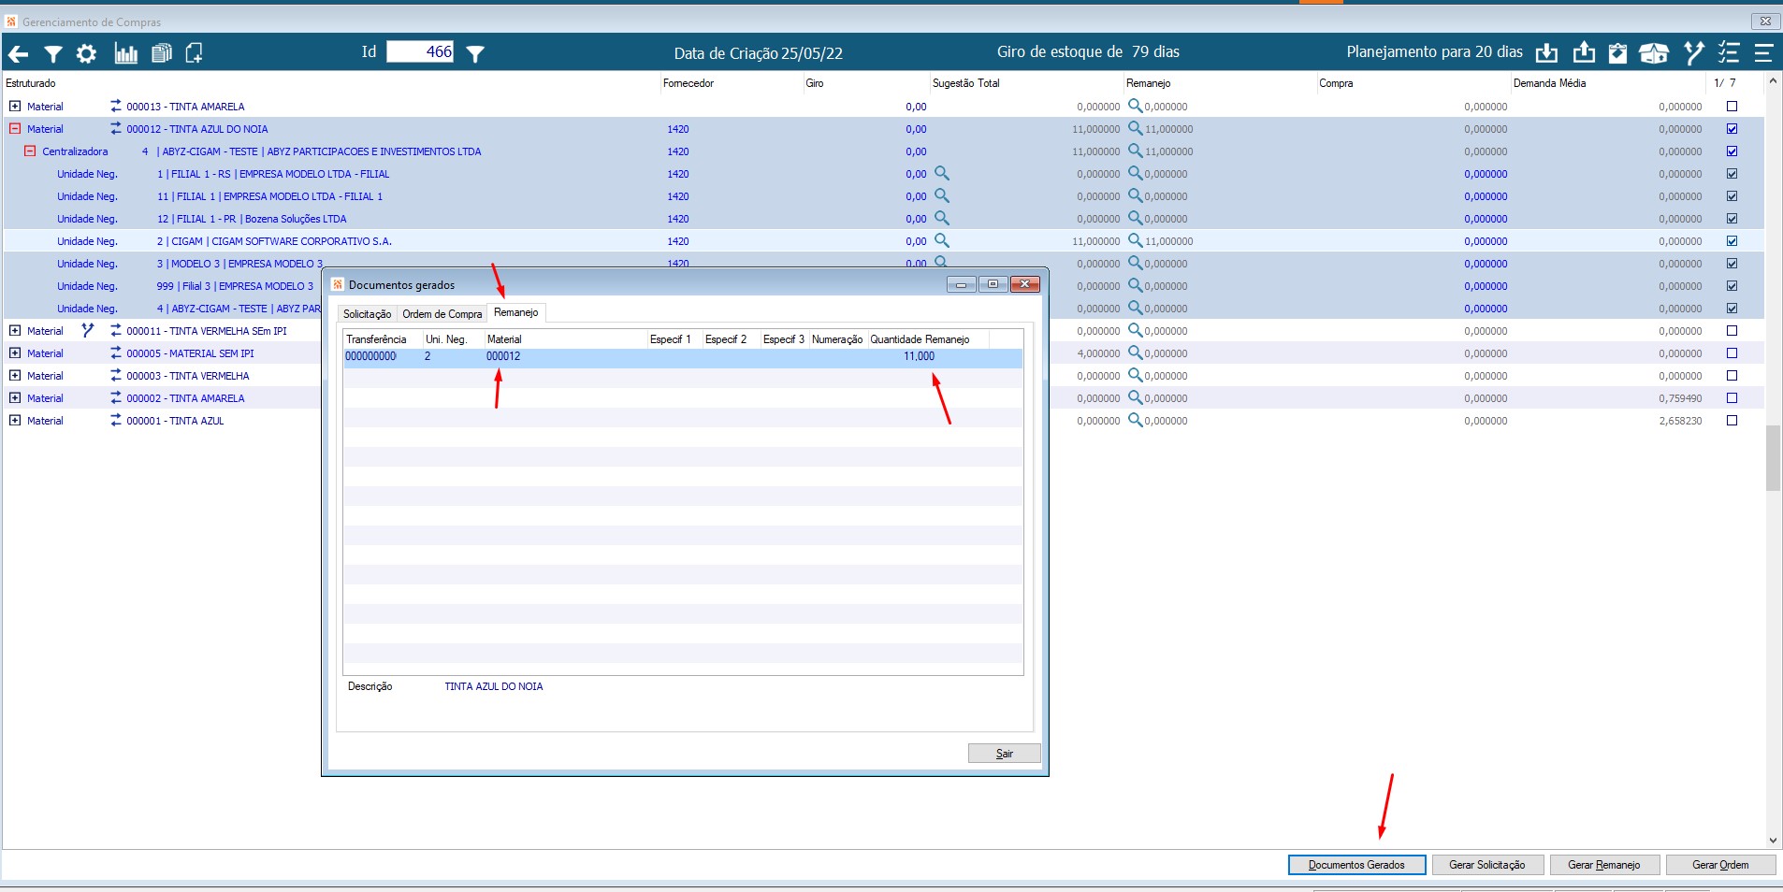Viewport: 1783px width, 892px height.
Task: Click the Gerar Remanejo button
Action: tap(1603, 865)
